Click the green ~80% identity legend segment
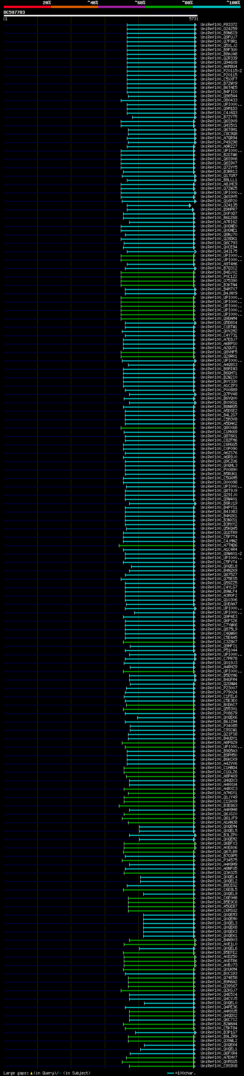This screenshot has width=244, height=1076. coord(169,7)
